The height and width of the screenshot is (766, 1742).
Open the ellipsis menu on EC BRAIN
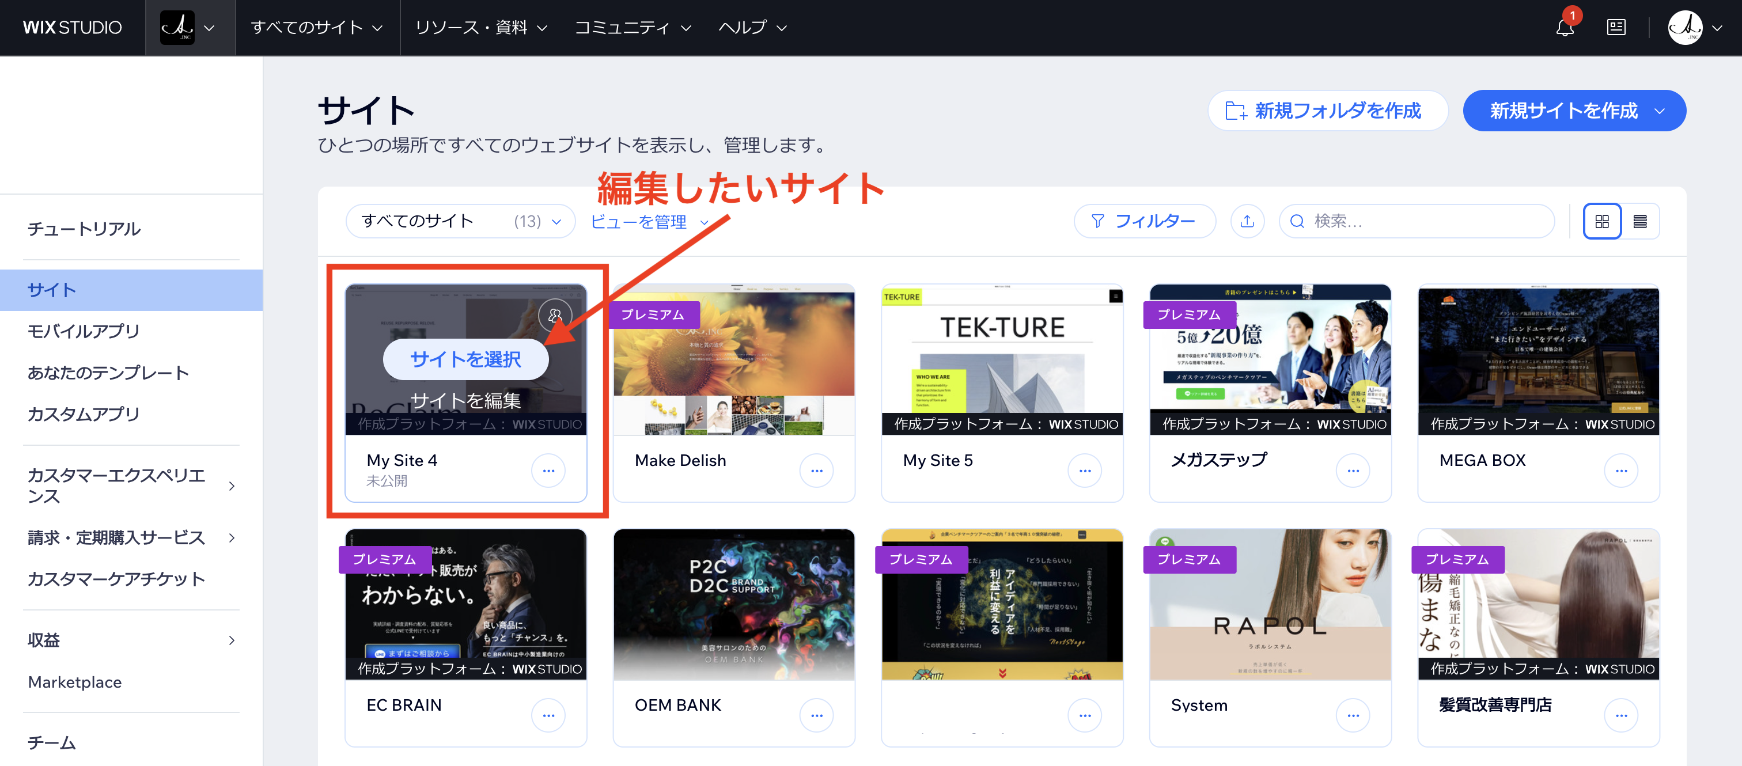click(548, 715)
